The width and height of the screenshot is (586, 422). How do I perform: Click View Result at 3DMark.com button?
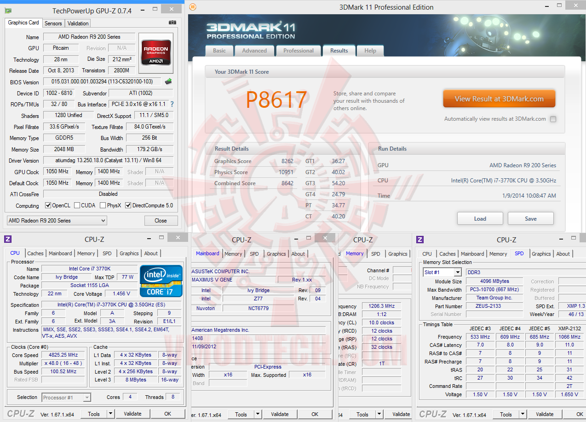click(499, 99)
